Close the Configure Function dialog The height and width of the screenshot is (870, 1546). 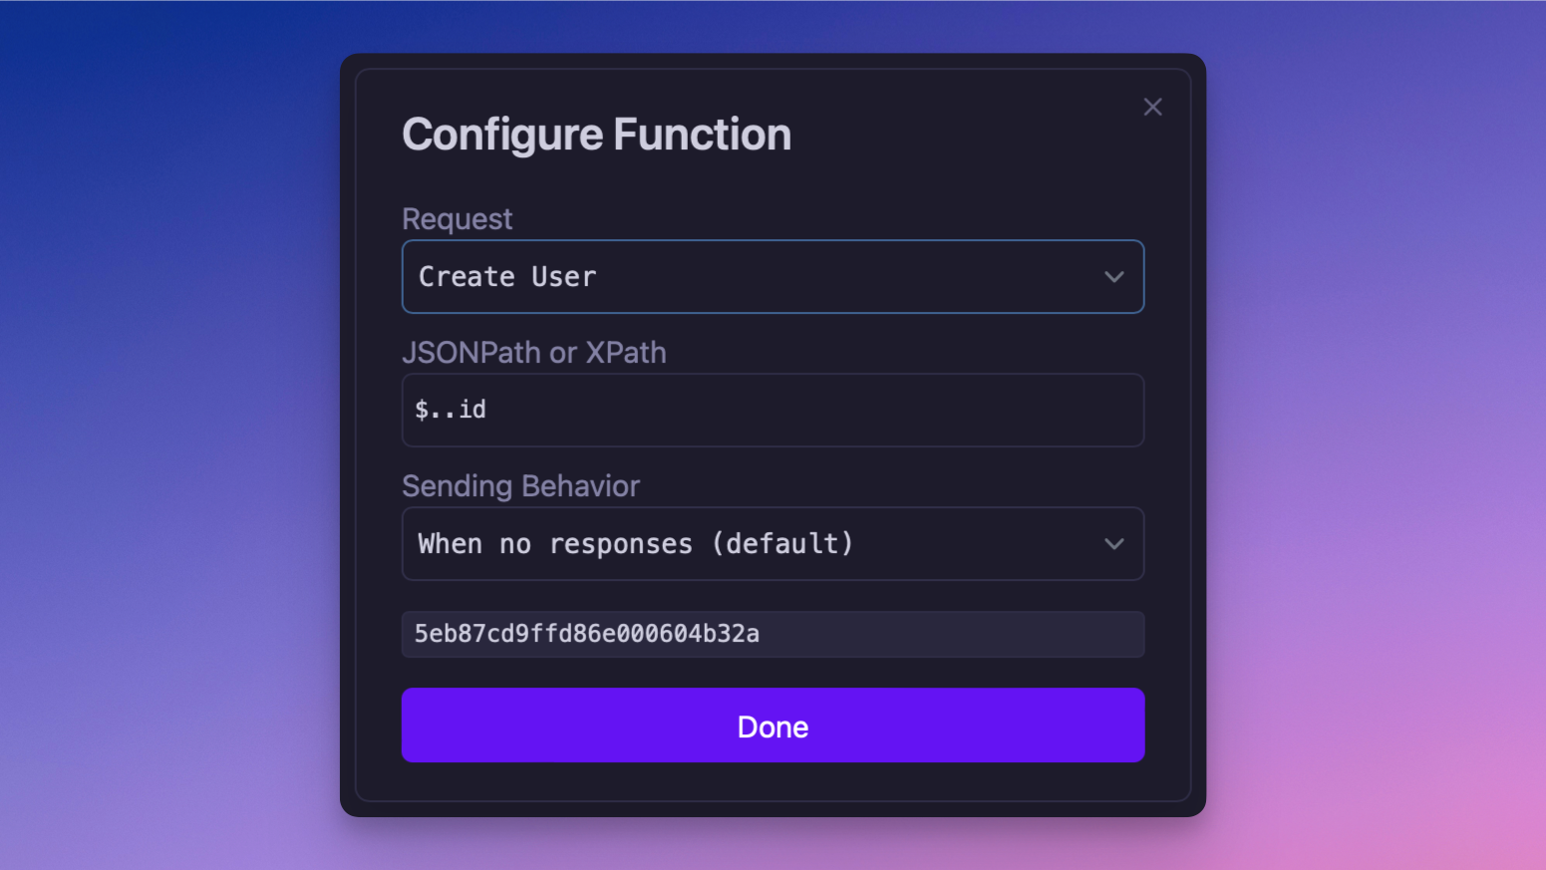click(1152, 107)
